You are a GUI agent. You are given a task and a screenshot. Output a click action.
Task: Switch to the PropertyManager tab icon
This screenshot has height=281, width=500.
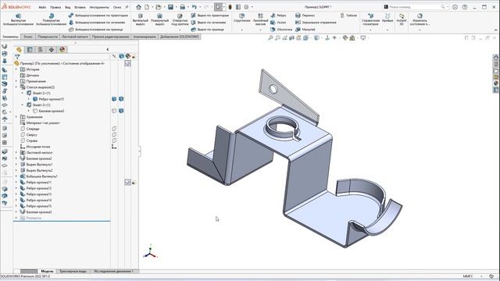pos(30,49)
